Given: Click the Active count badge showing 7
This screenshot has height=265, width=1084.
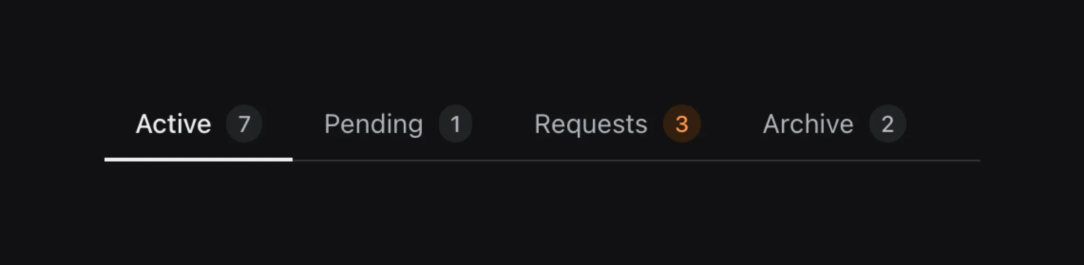Looking at the screenshot, I should [244, 124].
